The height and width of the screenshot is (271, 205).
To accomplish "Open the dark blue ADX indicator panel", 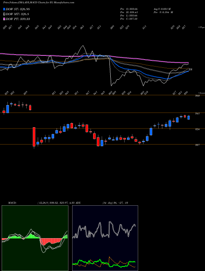I will click(105, 238).
